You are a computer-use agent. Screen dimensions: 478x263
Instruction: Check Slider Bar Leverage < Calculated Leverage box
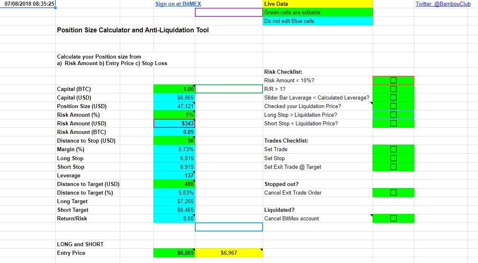(393, 97)
